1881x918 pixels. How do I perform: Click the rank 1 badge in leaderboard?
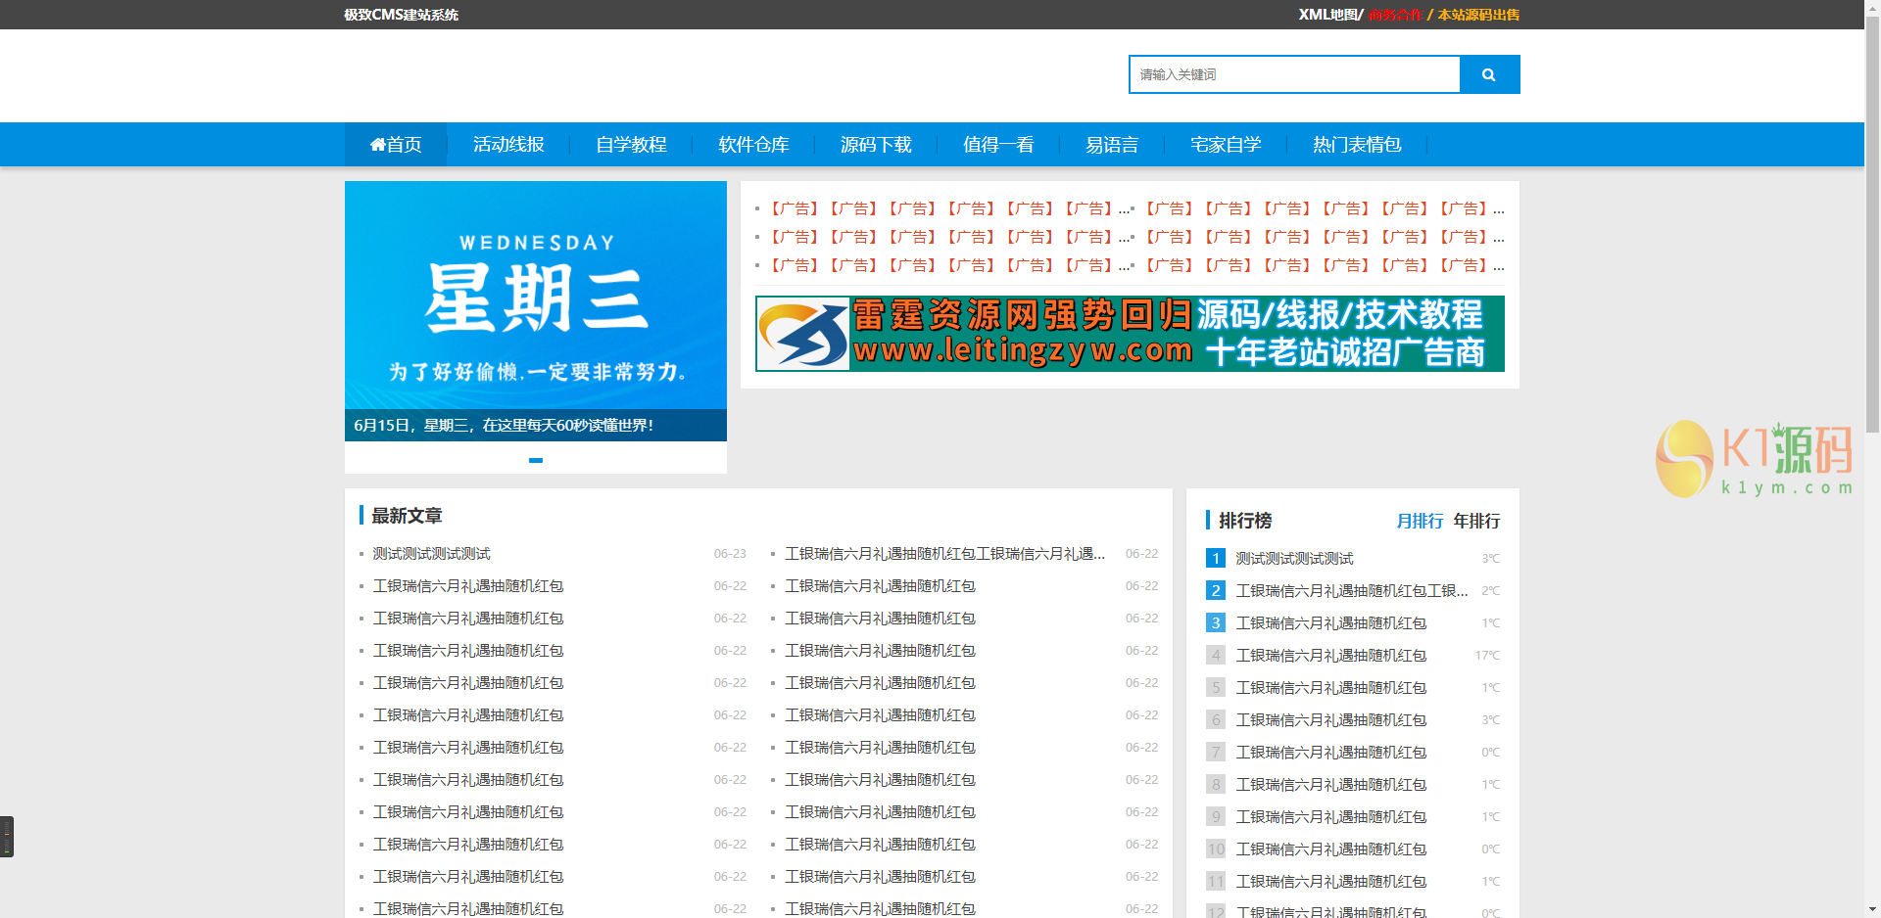pyautogui.click(x=1215, y=558)
